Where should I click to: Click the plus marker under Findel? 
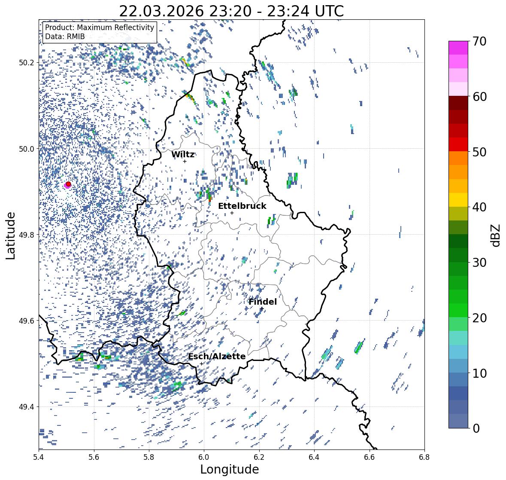tap(262, 309)
